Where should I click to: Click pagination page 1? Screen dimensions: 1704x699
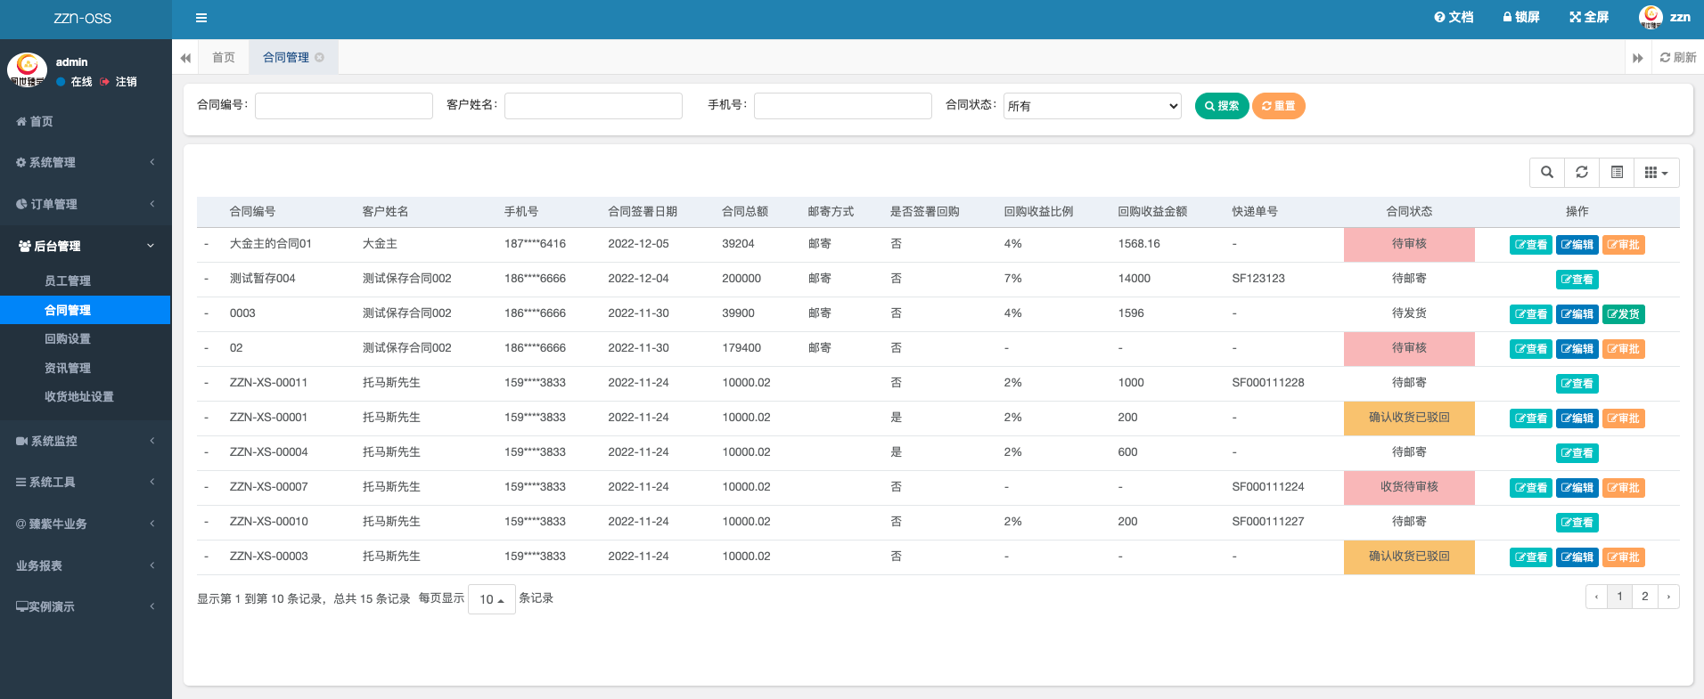1620,597
